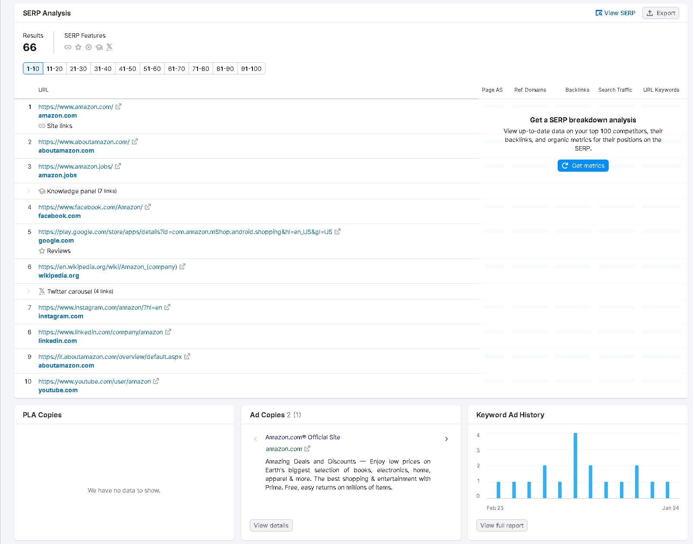This screenshot has width=693, height=544.
Task: Select the 21-30 results range tab
Action: point(78,68)
